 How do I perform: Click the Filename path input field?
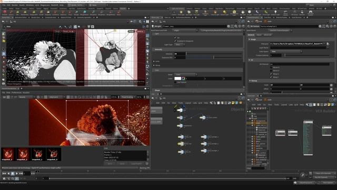click(297, 44)
